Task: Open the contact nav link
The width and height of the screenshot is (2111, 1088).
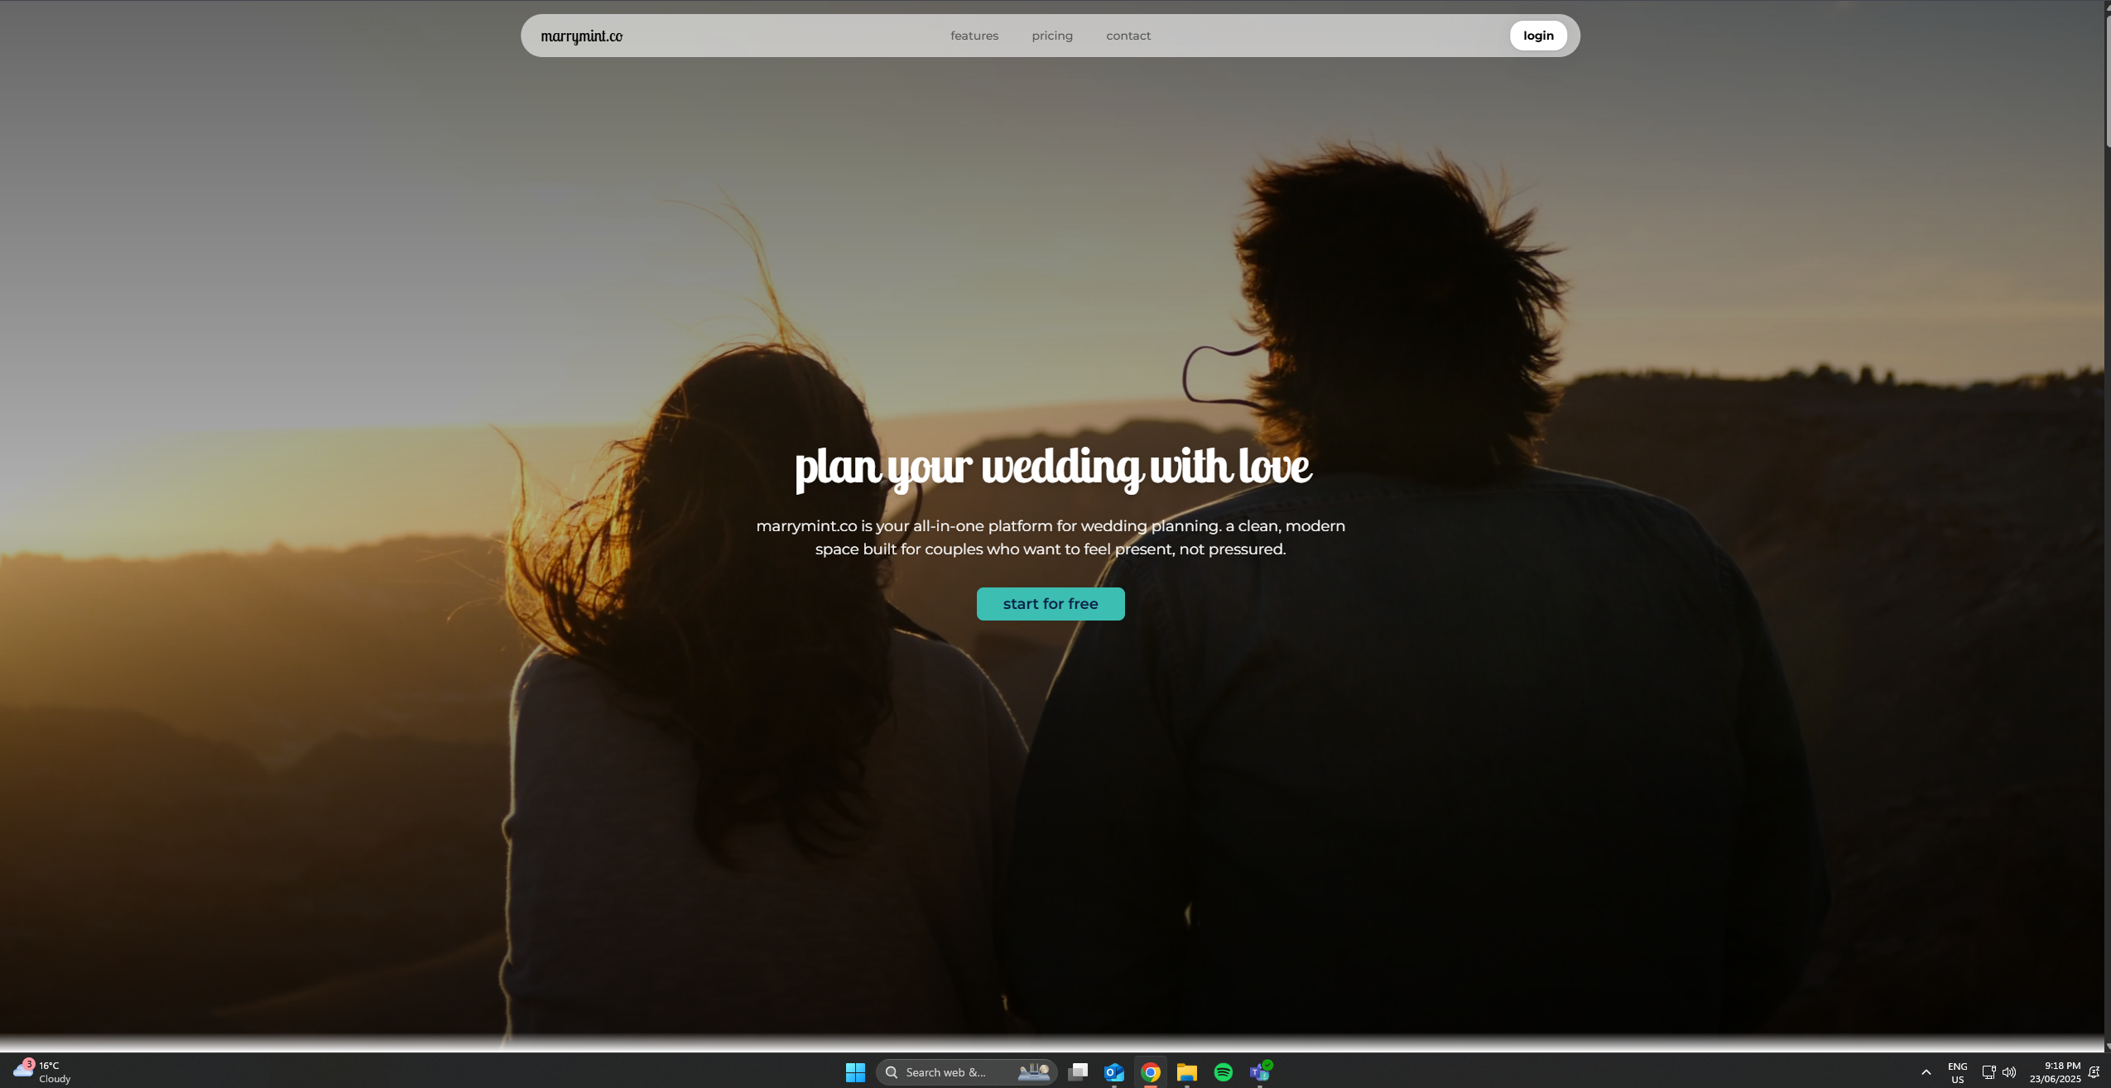Action: coord(1128,36)
